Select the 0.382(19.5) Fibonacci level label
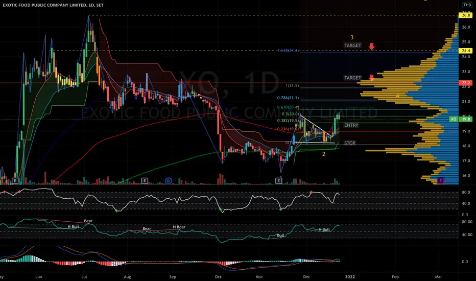 (x=288, y=121)
